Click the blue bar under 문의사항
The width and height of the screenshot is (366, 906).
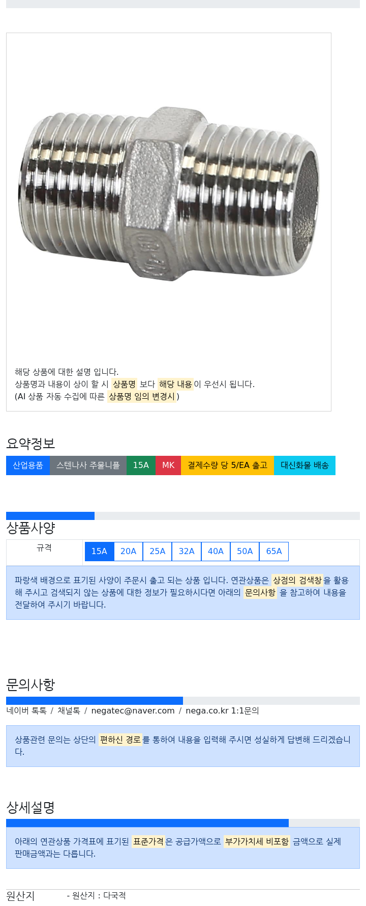(x=95, y=701)
